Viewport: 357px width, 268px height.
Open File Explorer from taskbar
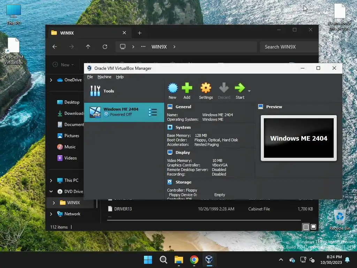179,260
